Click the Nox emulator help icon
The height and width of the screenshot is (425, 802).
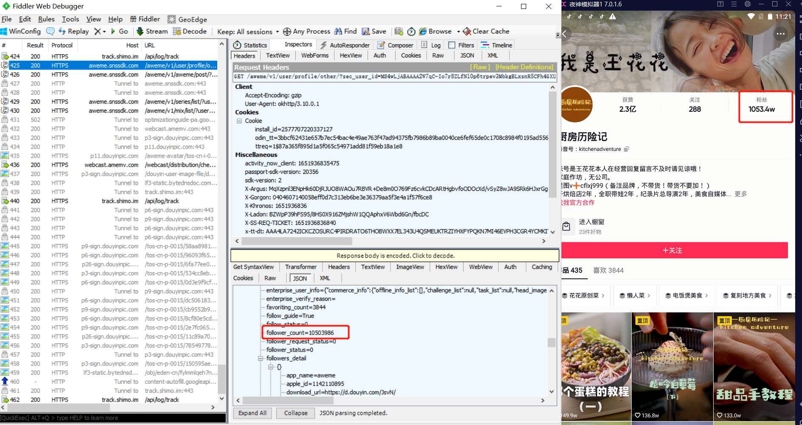(720, 4)
